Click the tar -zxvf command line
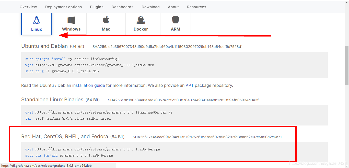 (x=68, y=118)
